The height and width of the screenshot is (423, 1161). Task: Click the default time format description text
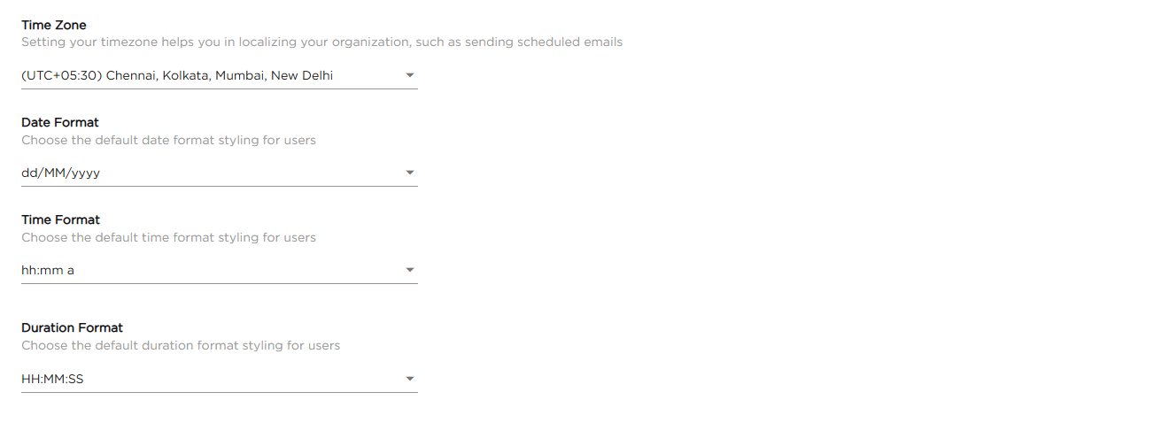coord(168,237)
